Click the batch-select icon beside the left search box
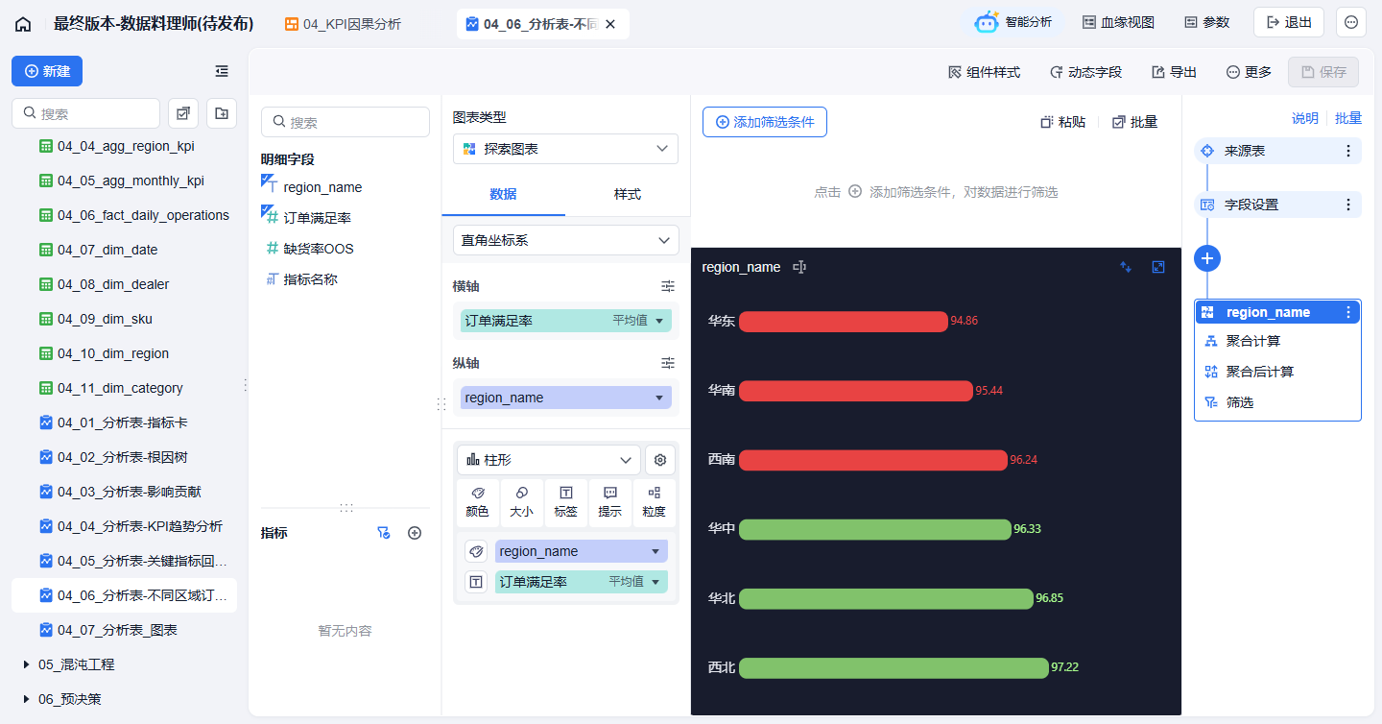Viewport: 1382px width, 724px height. tap(183, 113)
